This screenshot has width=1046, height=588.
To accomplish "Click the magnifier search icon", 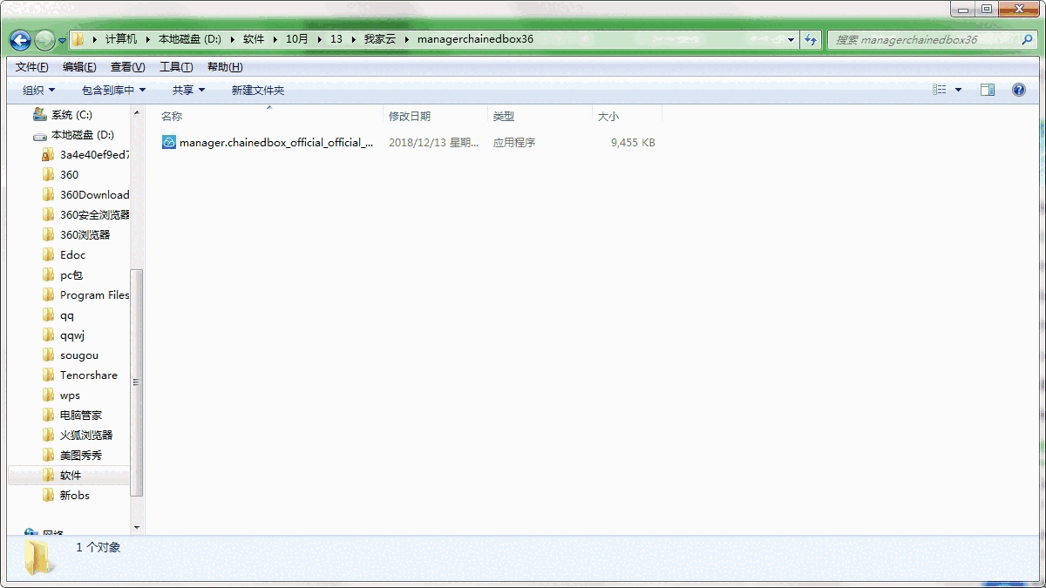I will coord(1027,39).
